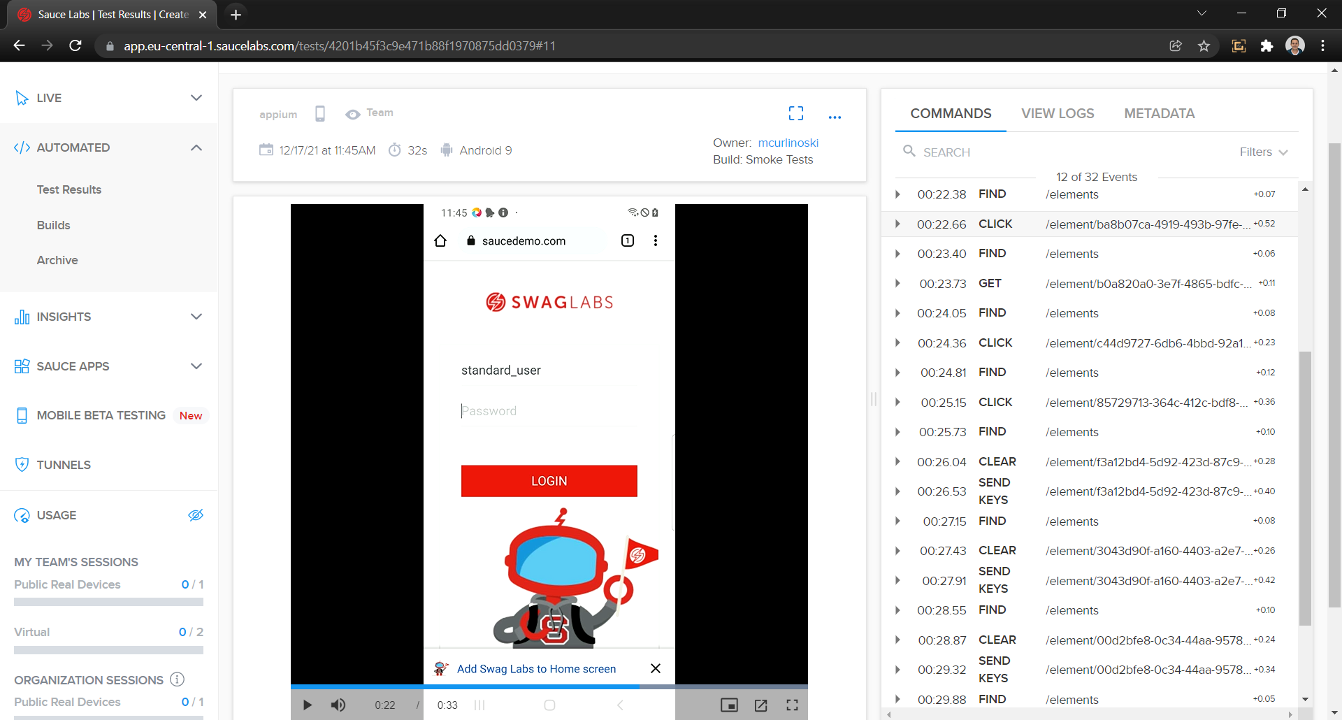The width and height of the screenshot is (1342, 720).
Task: Close the Sauce Labs browser tab
Action: 203,14
